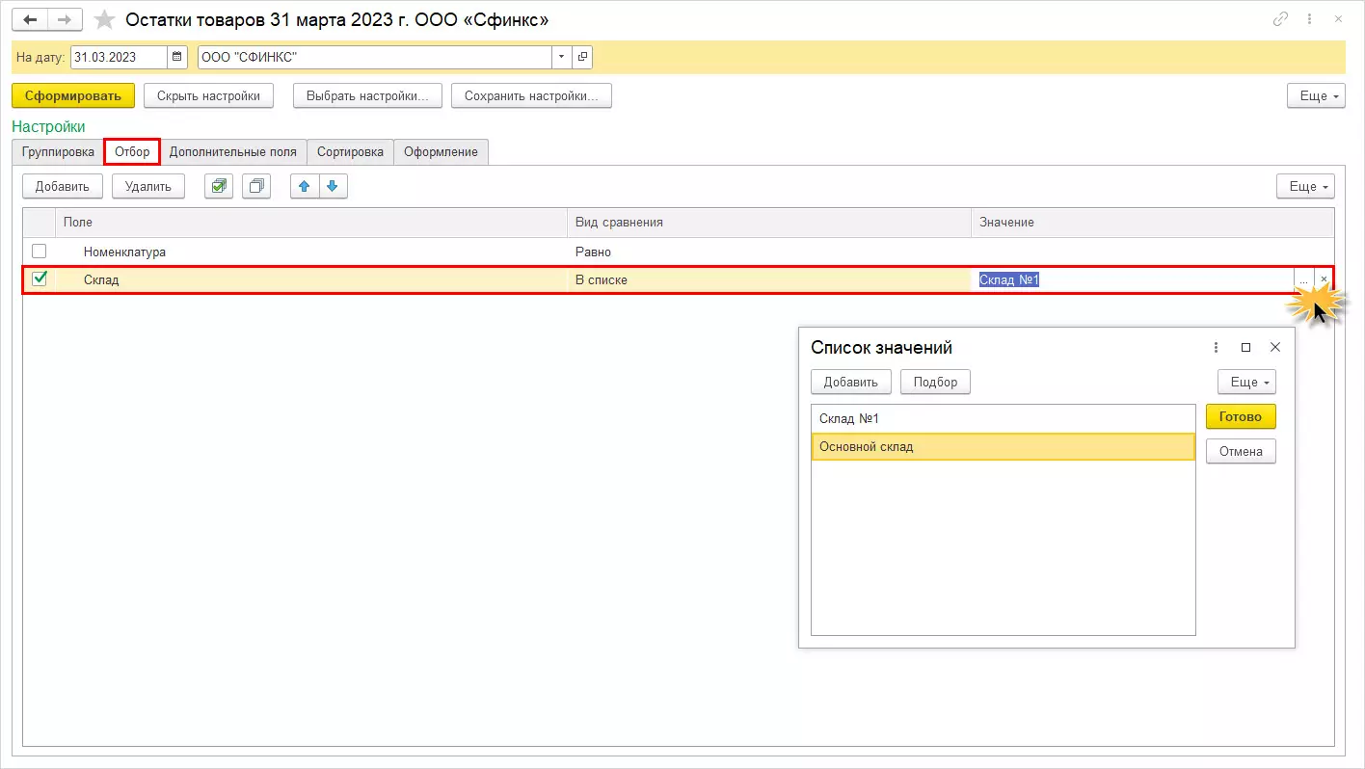This screenshot has width=1365, height=769.
Task: Click the Подбор button
Action: coord(935,382)
